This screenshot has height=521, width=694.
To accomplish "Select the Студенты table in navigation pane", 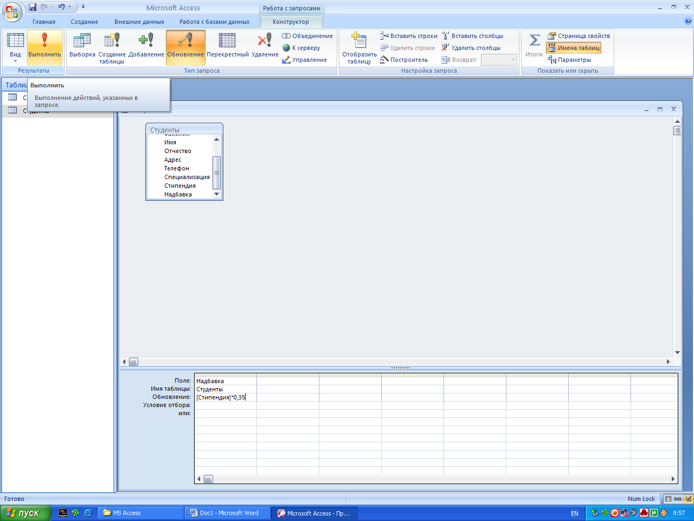I will click(57, 110).
